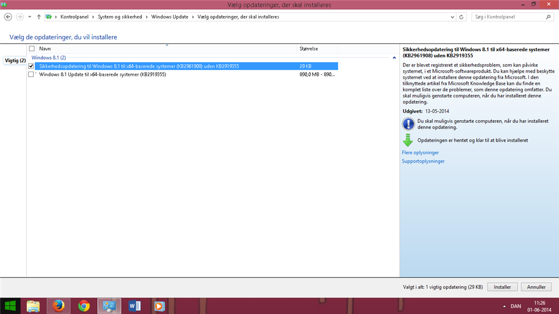Select the Vigtig (2) tab
Screen dimensions: 559x314
point(15,60)
